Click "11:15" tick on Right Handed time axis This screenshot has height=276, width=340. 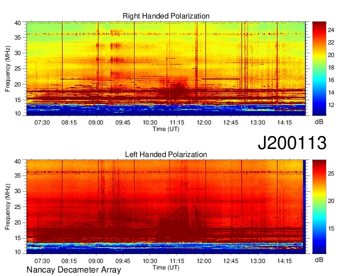pyautogui.click(x=176, y=122)
